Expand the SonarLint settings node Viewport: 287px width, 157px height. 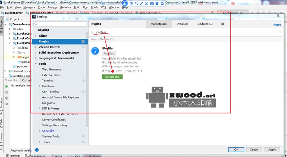click(39, 131)
